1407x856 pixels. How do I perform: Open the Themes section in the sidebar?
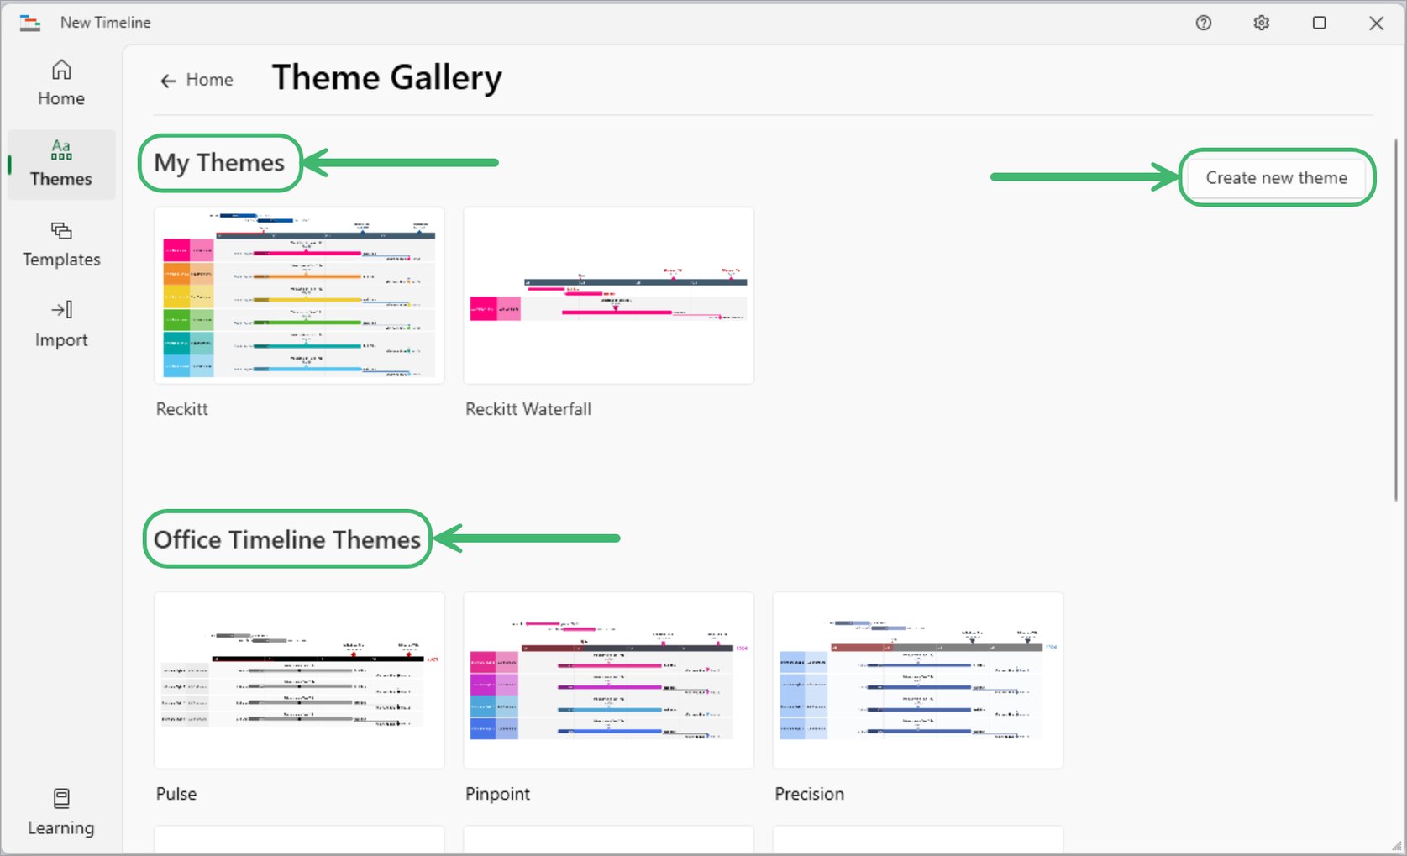60,163
